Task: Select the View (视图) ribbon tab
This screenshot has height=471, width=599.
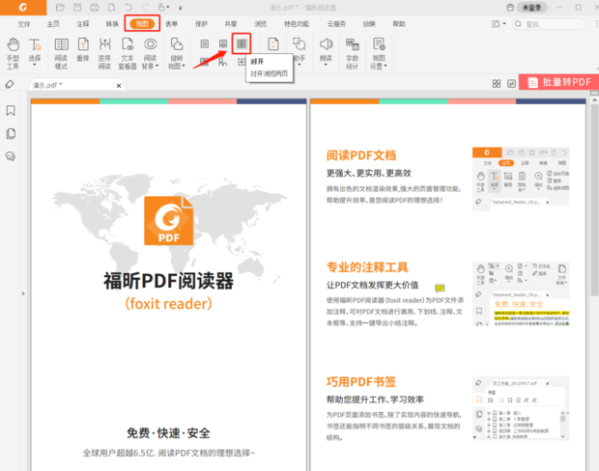Action: 142,24
